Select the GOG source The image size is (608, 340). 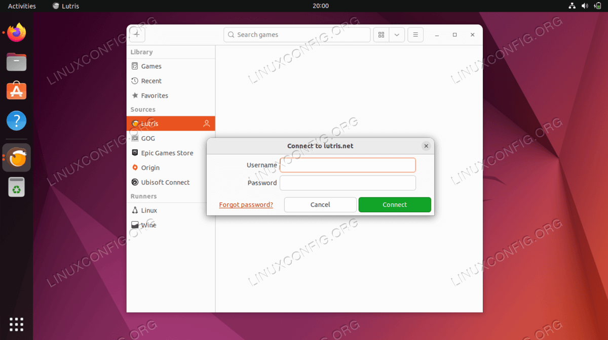(171, 138)
